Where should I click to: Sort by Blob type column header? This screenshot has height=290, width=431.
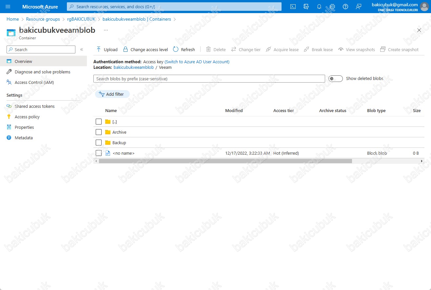click(x=376, y=110)
